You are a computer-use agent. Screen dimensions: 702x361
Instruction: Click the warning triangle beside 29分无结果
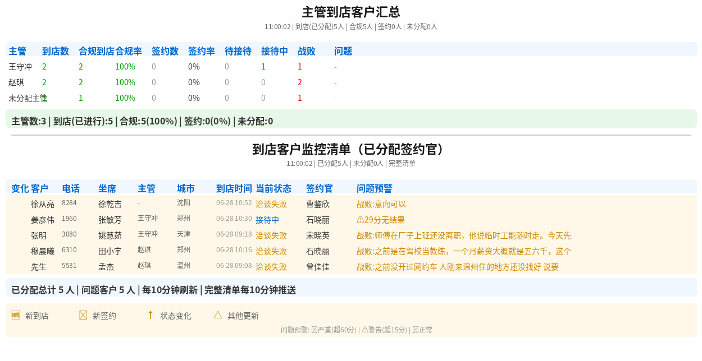[x=361, y=220]
